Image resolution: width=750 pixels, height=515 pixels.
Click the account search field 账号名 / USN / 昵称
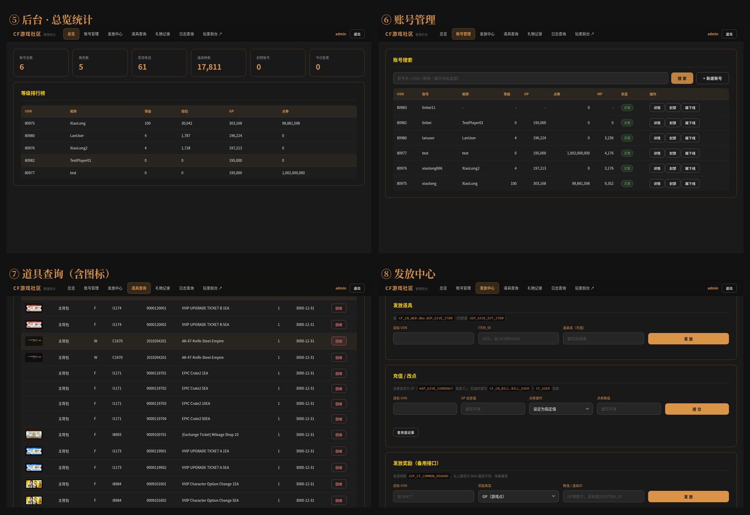tap(530, 78)
